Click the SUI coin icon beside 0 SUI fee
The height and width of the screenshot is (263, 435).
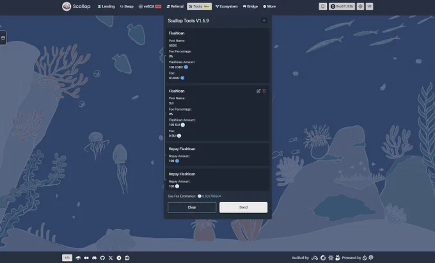tap(179, 136)
